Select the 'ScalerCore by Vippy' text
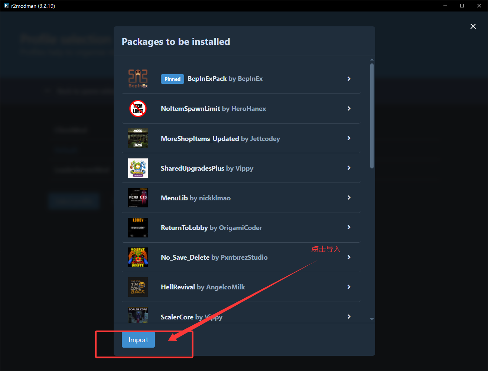Screen dimensions: 488x371 192,317
